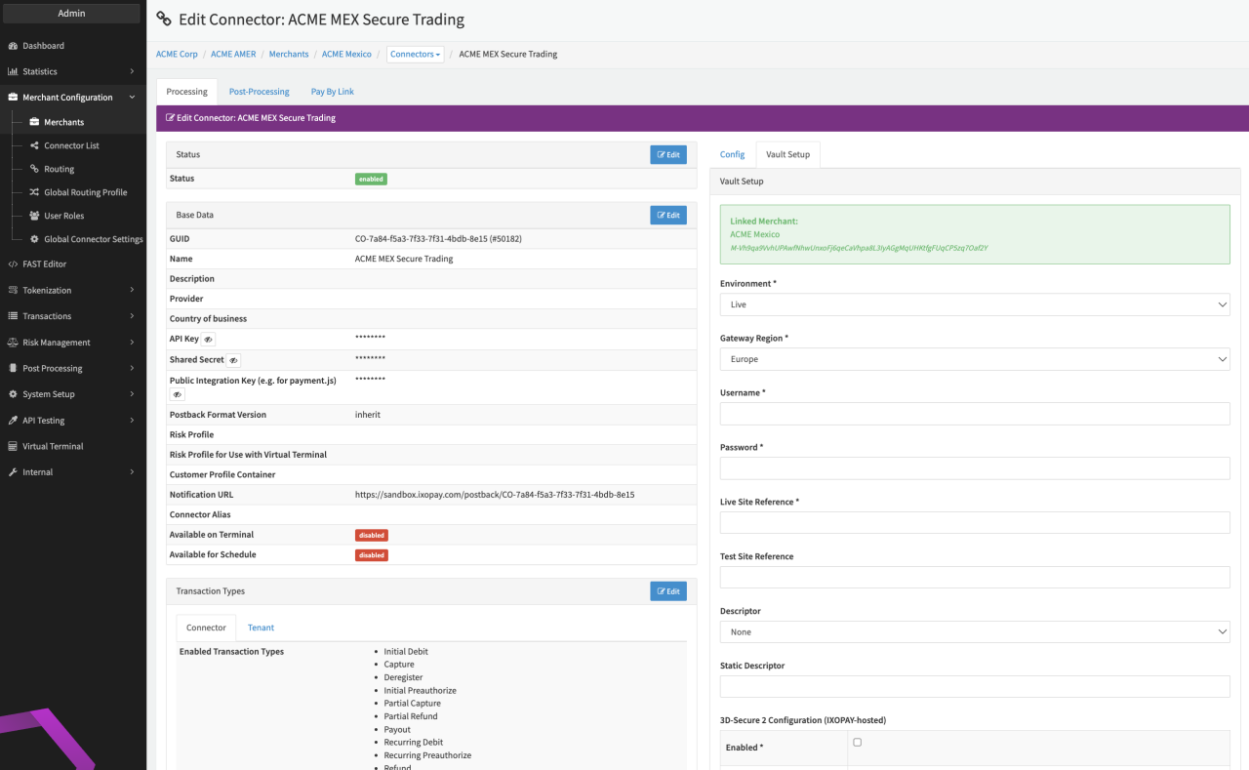Open the Gateway Region dropdown
The width and height of the screenshot is (1249, 770).
(974, 359)
